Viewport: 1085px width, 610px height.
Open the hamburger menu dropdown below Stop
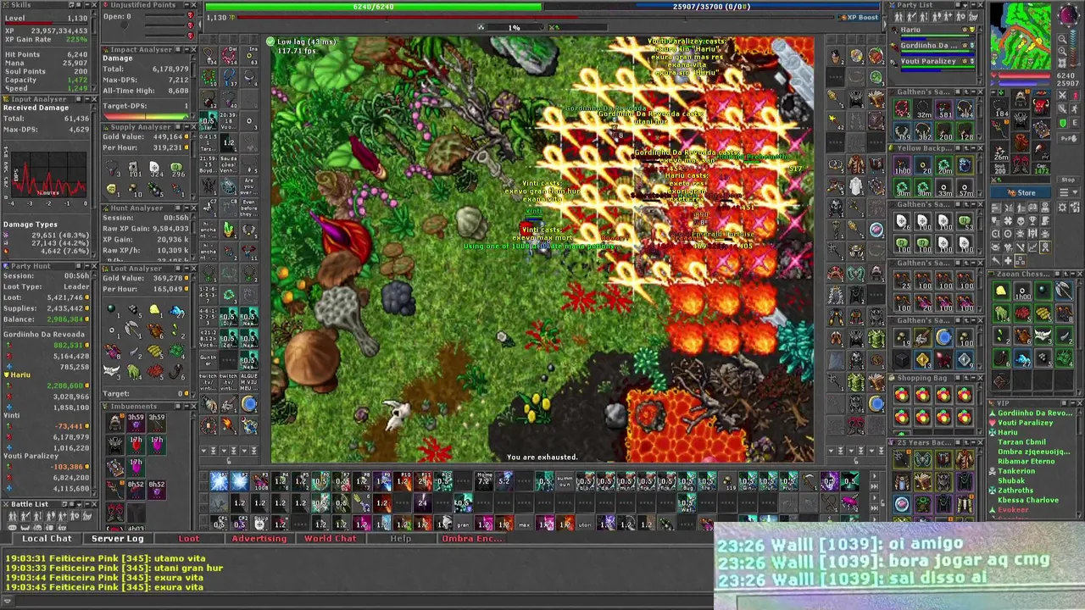pyautogui.click(x=1068, y=192)
